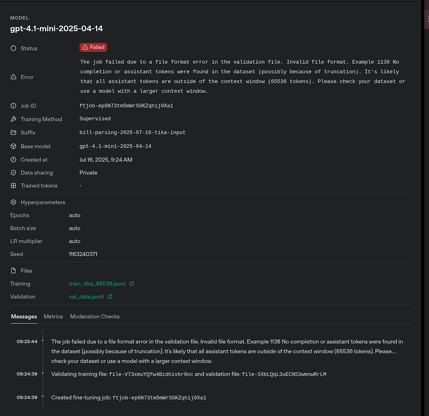Click the red Failed status badge
The image size is (429, 416).
(93, 47)
